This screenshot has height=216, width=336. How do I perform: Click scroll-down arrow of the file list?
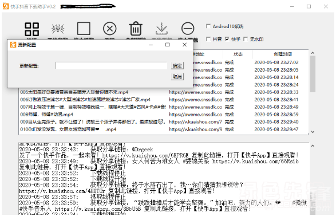[x=313, y=132]
